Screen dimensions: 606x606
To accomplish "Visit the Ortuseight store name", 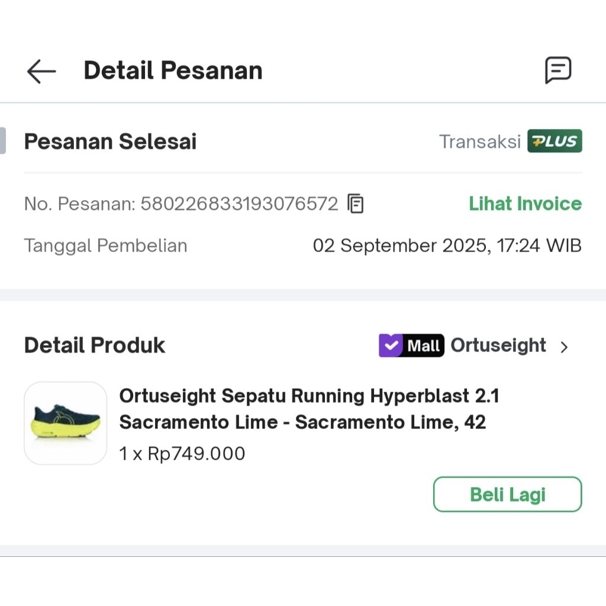I will click(498, 345).
